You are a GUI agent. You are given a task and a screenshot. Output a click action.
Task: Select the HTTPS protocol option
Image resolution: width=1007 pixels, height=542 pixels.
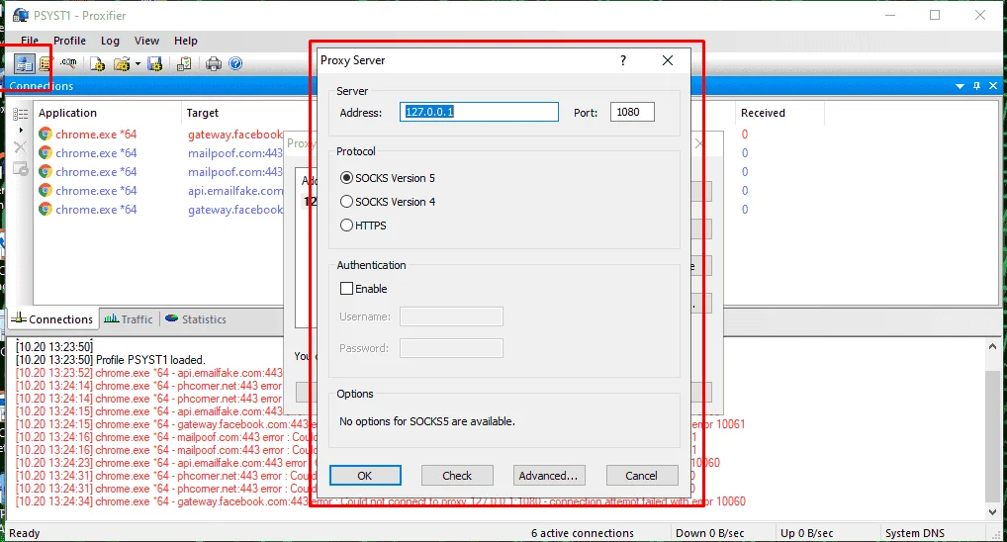pyautogui.click(x=363, y=226)
